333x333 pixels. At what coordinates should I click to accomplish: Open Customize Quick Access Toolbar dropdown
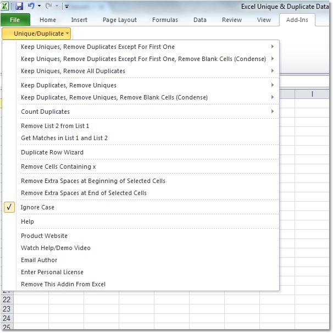66,7
